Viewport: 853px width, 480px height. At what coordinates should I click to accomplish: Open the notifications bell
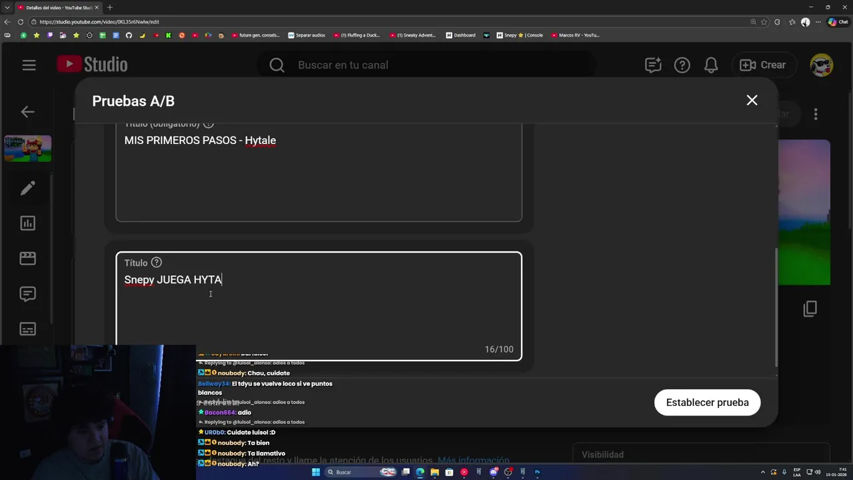[711, 65]
